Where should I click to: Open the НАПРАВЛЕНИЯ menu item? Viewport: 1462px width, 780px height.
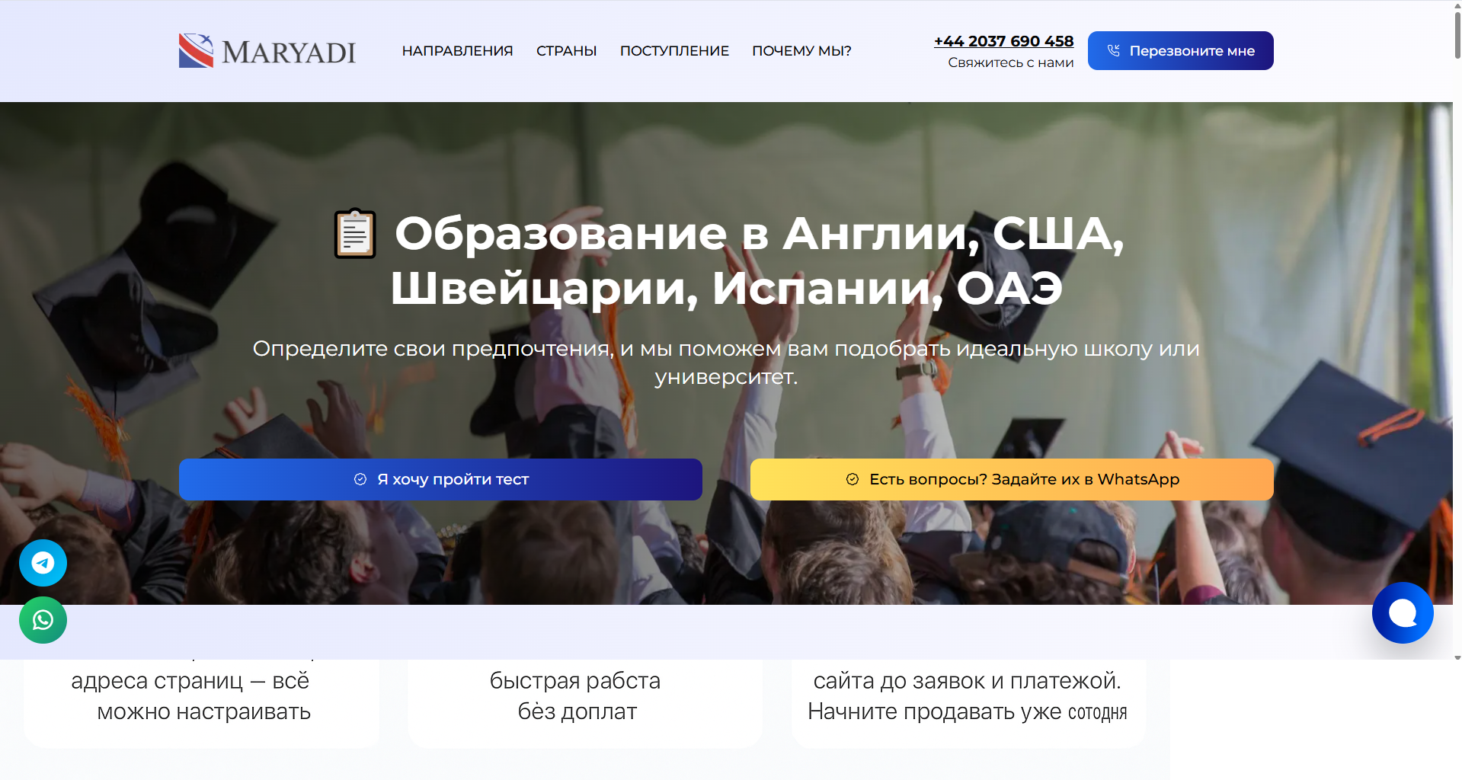tap(457, 51)
